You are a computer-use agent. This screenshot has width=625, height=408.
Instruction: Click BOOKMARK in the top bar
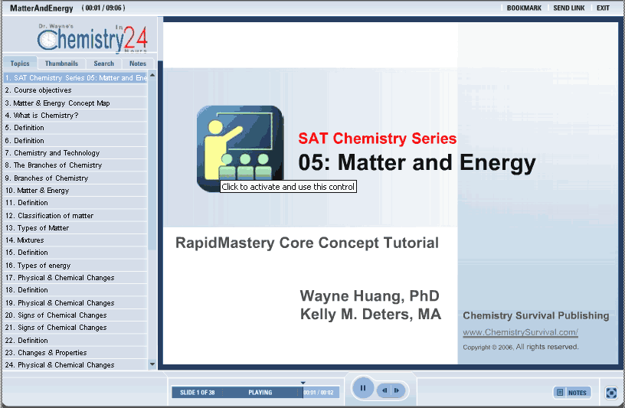click(x=524, y=8)
